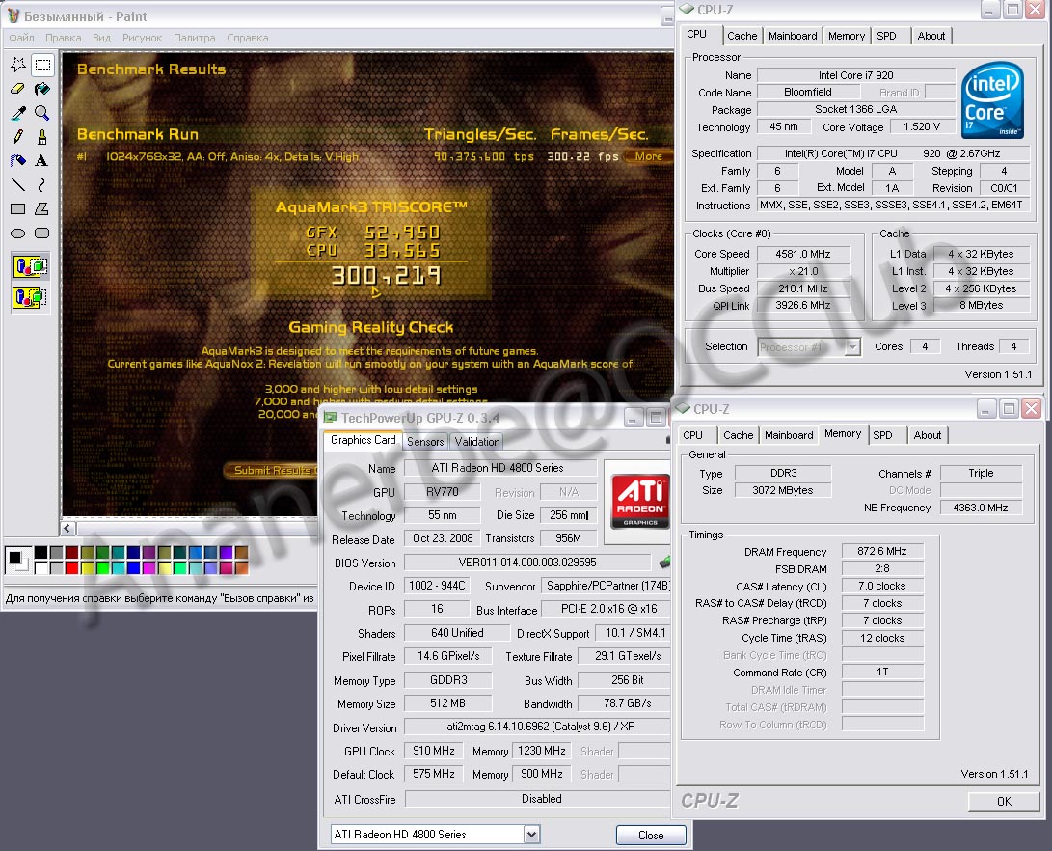Click the Driver Version field in GPU-Z
This screenshot has height=851, width=1052.
(x=538, y=727)
